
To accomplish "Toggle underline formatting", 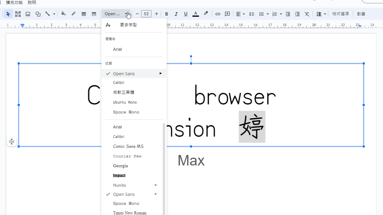I will (x=185, y=14).
